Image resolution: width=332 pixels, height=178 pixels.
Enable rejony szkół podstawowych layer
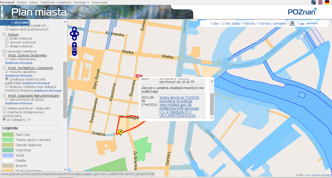point(7,29)
